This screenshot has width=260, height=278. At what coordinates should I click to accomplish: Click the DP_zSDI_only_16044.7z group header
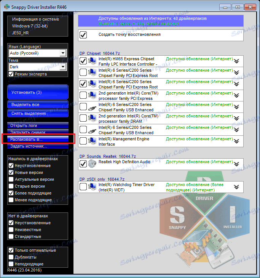click(102, 179)
